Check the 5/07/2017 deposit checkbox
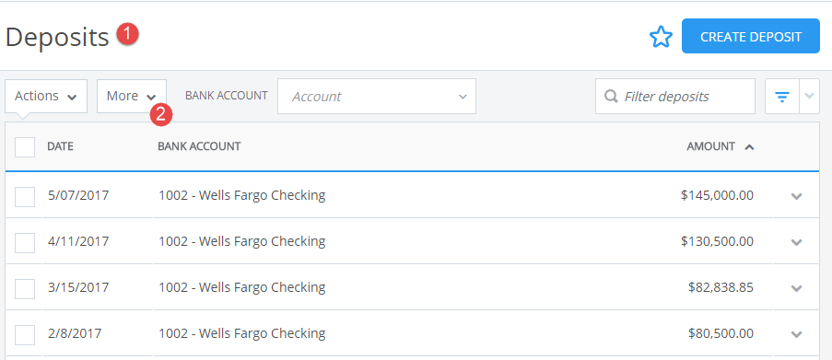Image resolution: width=832 pixels, height=360 pixels. point(25,197)
